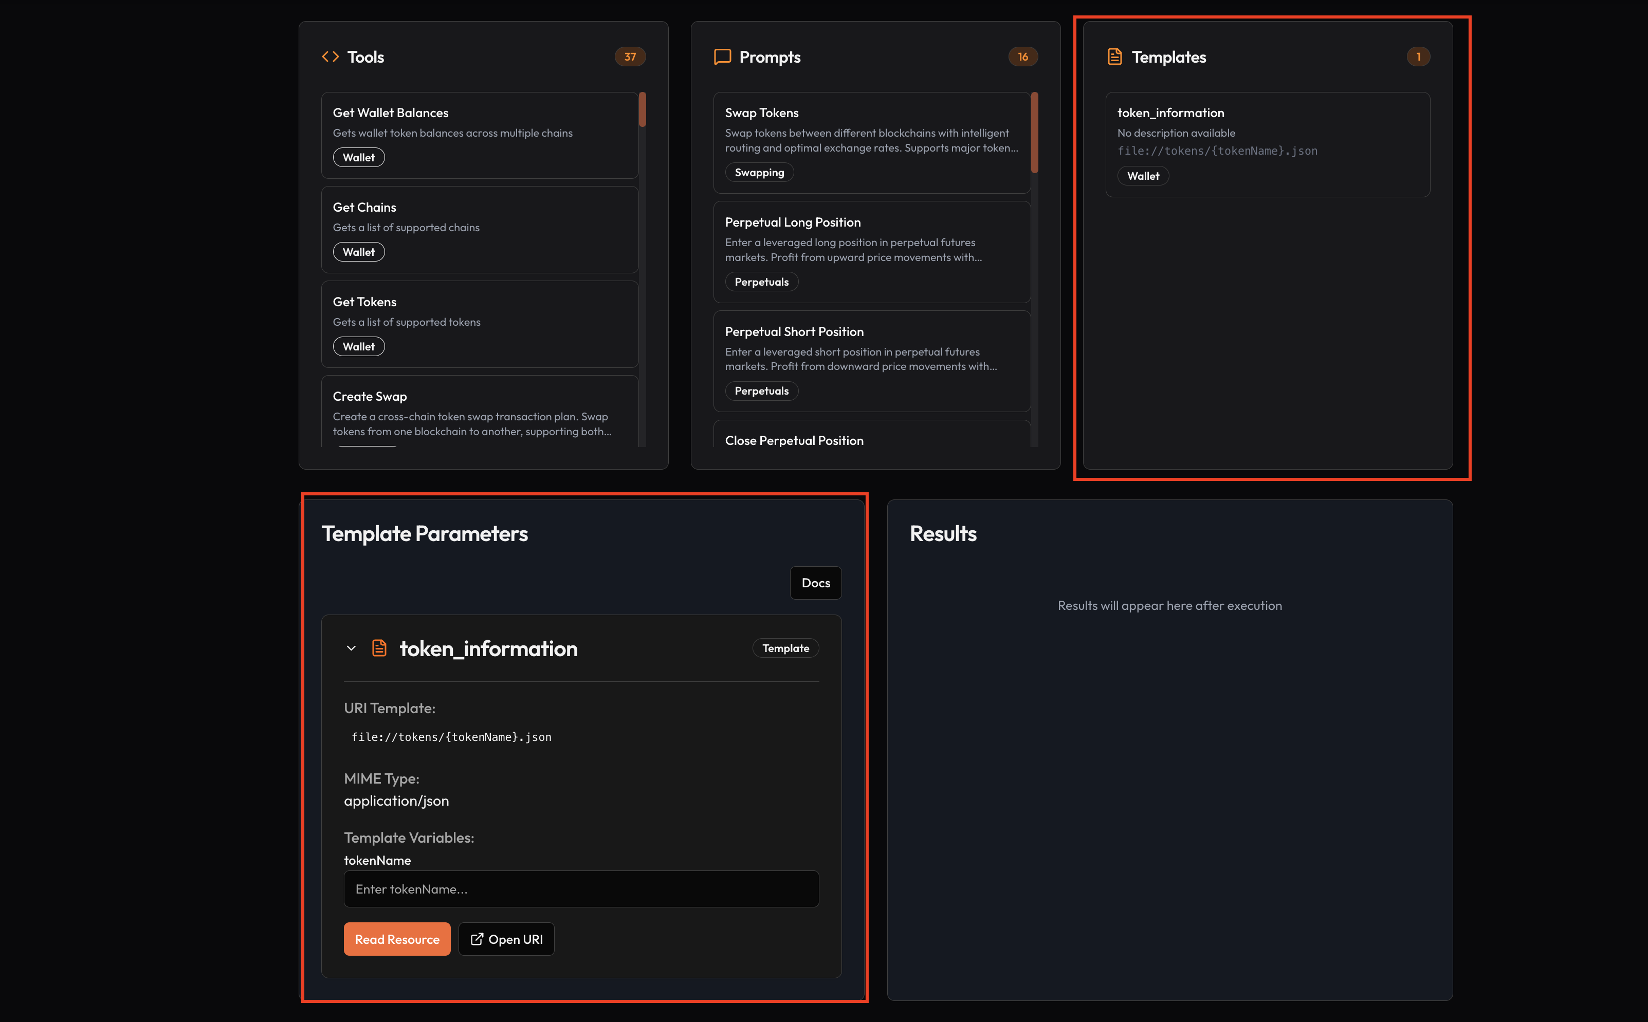1648x1022 pixels.
Task: Click the Read Resource button
Action: coord(397,939)
